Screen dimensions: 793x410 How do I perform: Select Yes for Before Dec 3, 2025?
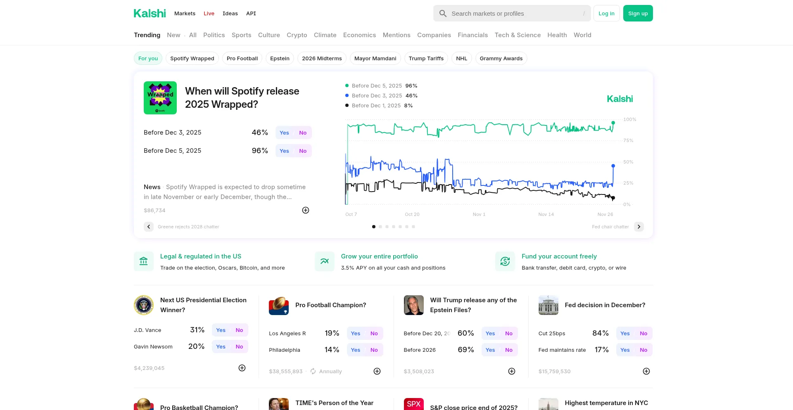[284, 133]
